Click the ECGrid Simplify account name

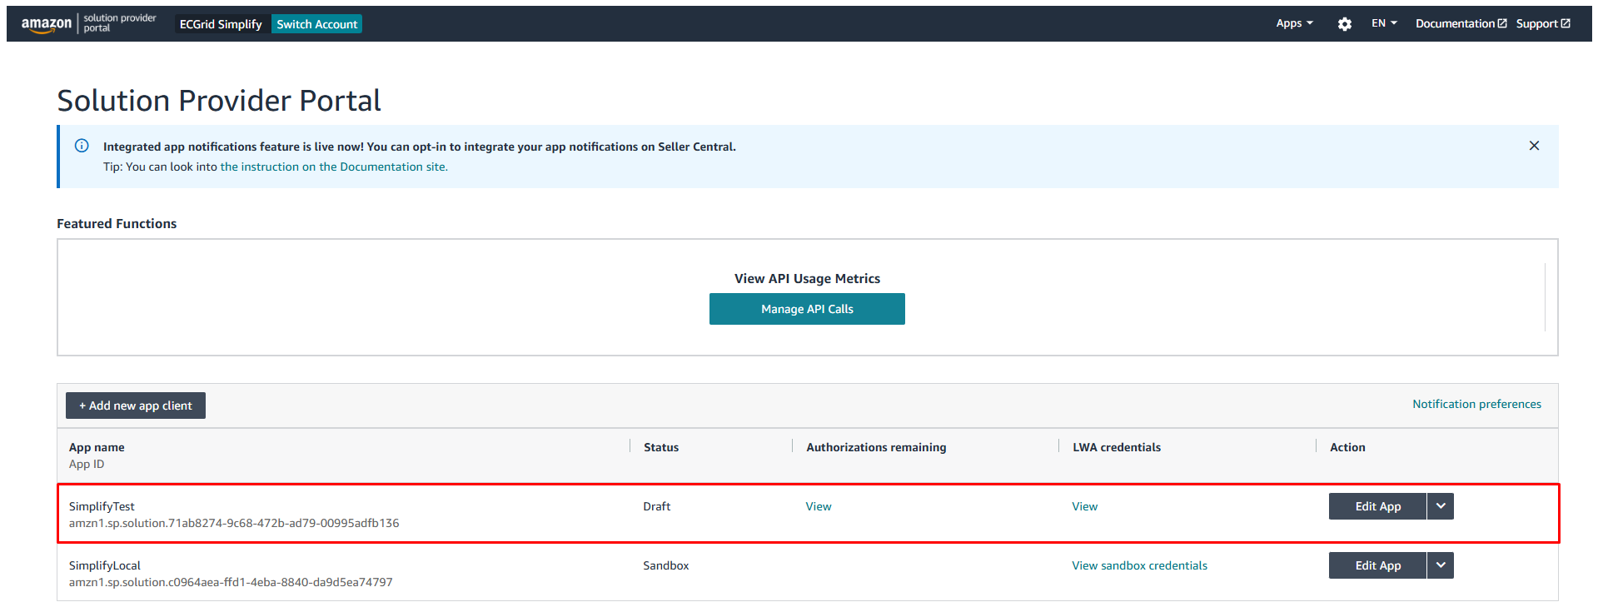coord(221,24)
